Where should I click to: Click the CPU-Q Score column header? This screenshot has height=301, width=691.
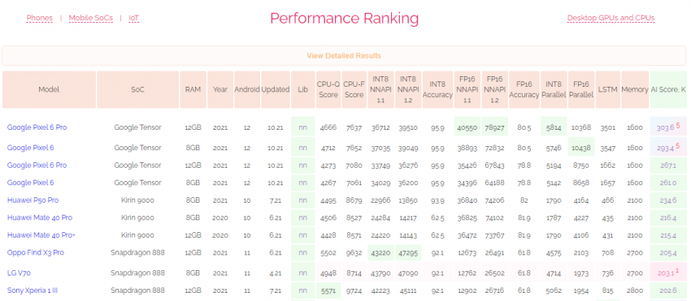328,90
